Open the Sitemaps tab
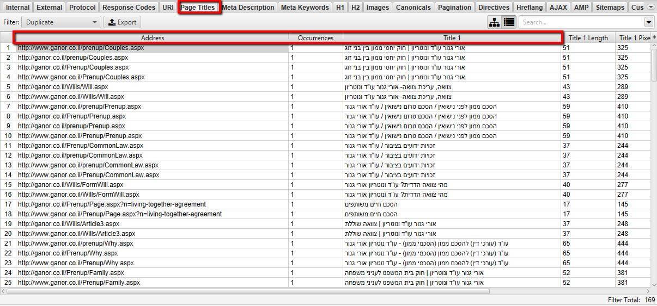Viewport: 657px width, 306px height. click(x=610, y=8)
